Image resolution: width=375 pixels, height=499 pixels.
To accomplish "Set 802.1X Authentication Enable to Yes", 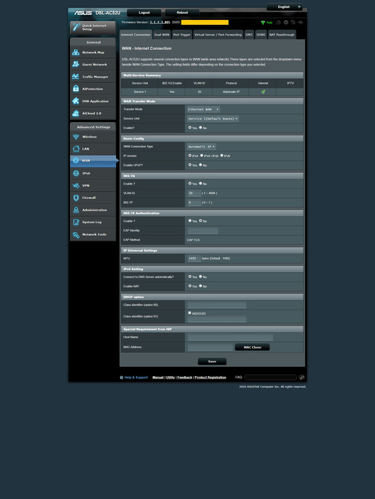I will (190, 221).
